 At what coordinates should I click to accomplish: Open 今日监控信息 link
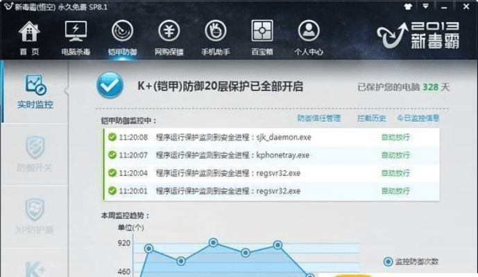[x=418, y=118]
